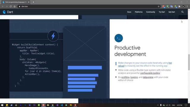Click the crossed-box wireframe image placeholder
The image size is (190, 107).
click(85, 43)
